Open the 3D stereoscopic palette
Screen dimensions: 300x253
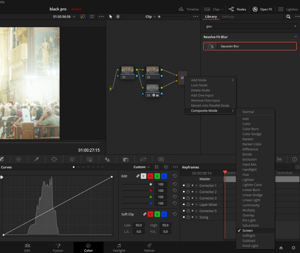(161, 159)
